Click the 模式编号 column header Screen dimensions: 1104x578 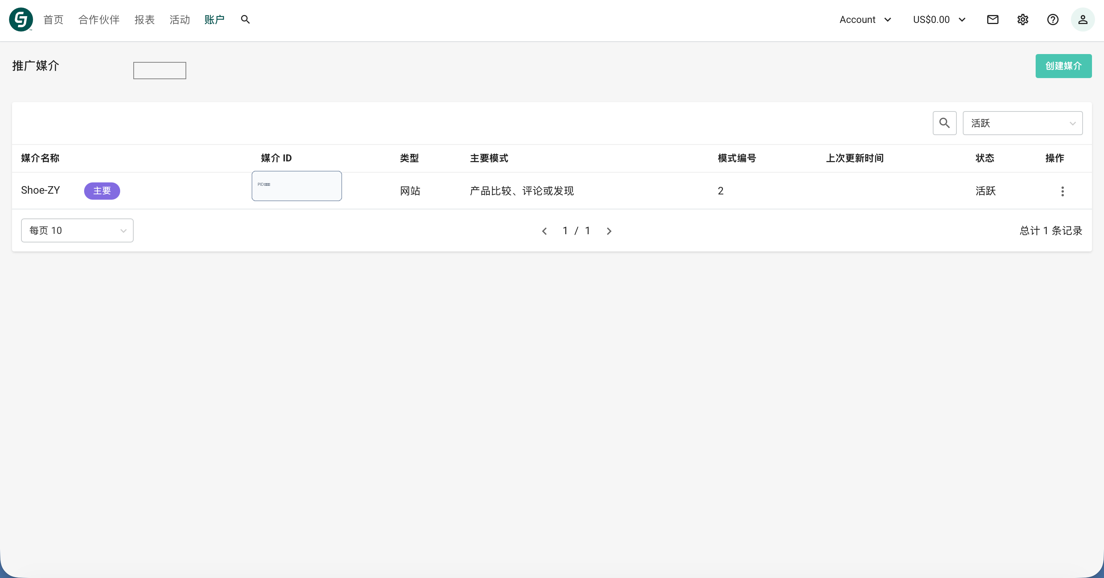click(x=737, y=158)
